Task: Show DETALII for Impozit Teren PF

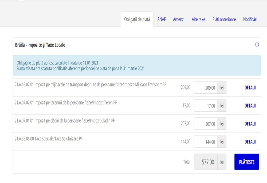Action: point(250,106)
